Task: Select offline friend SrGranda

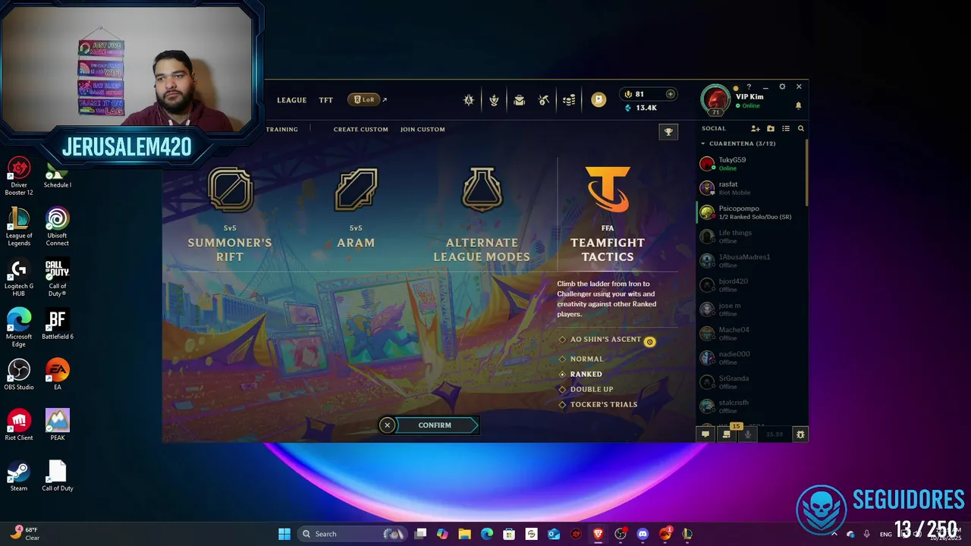Action: pyautogui.click(x=750, y=382)
